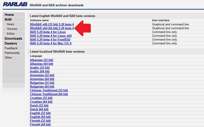The image size is (204, 127).
Task: Go to the News page
Action: pos(11,24)
